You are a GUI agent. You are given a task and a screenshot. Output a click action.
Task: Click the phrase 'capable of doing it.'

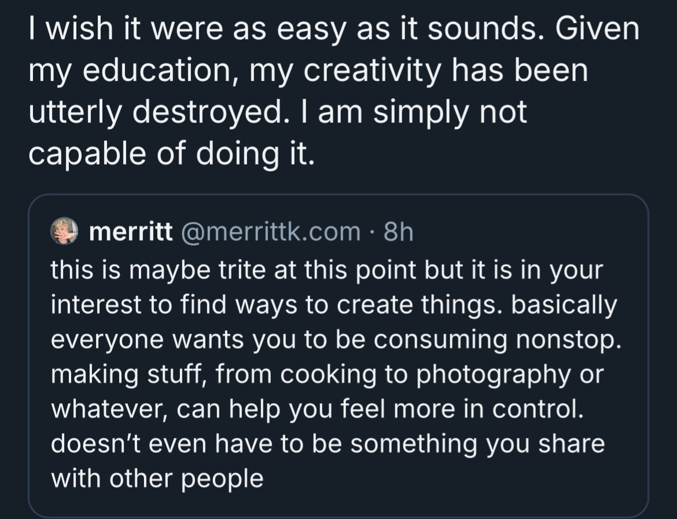click(x=172, y=154)
